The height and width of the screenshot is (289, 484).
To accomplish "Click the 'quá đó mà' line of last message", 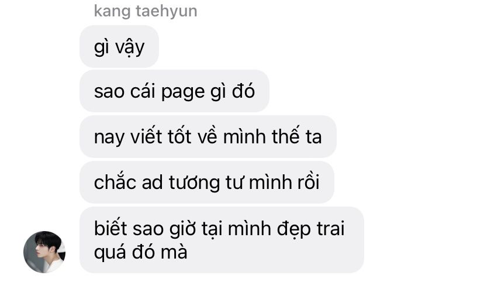I will pos(141,252).
